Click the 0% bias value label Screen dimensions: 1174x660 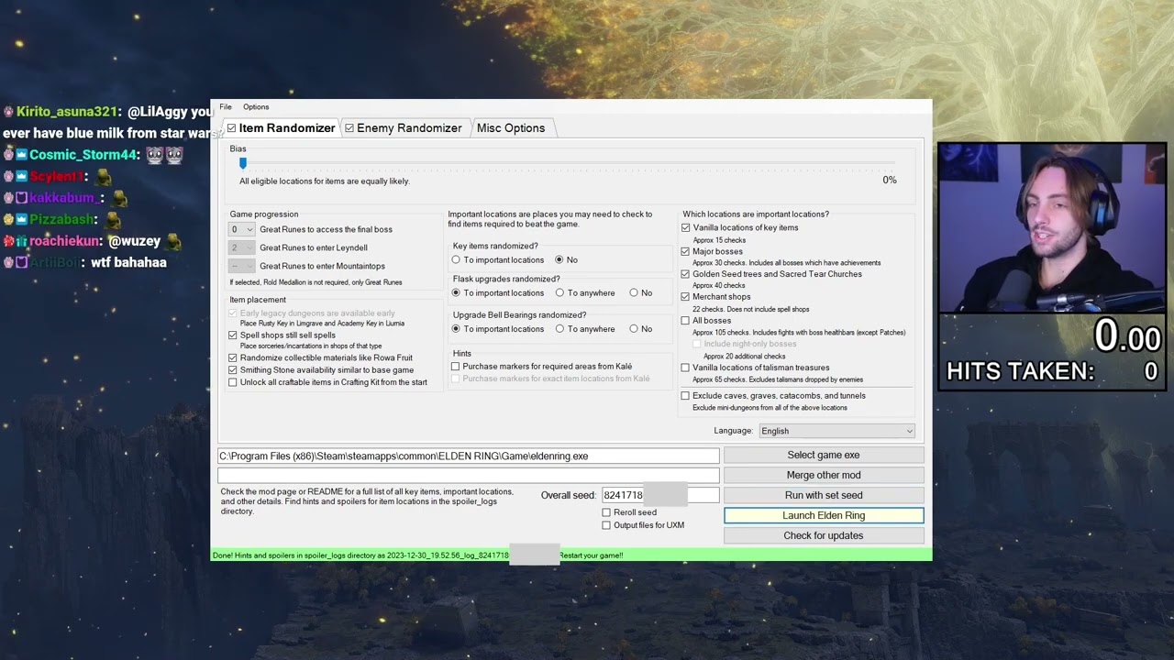pyautogui.click(x=890, y=181)
